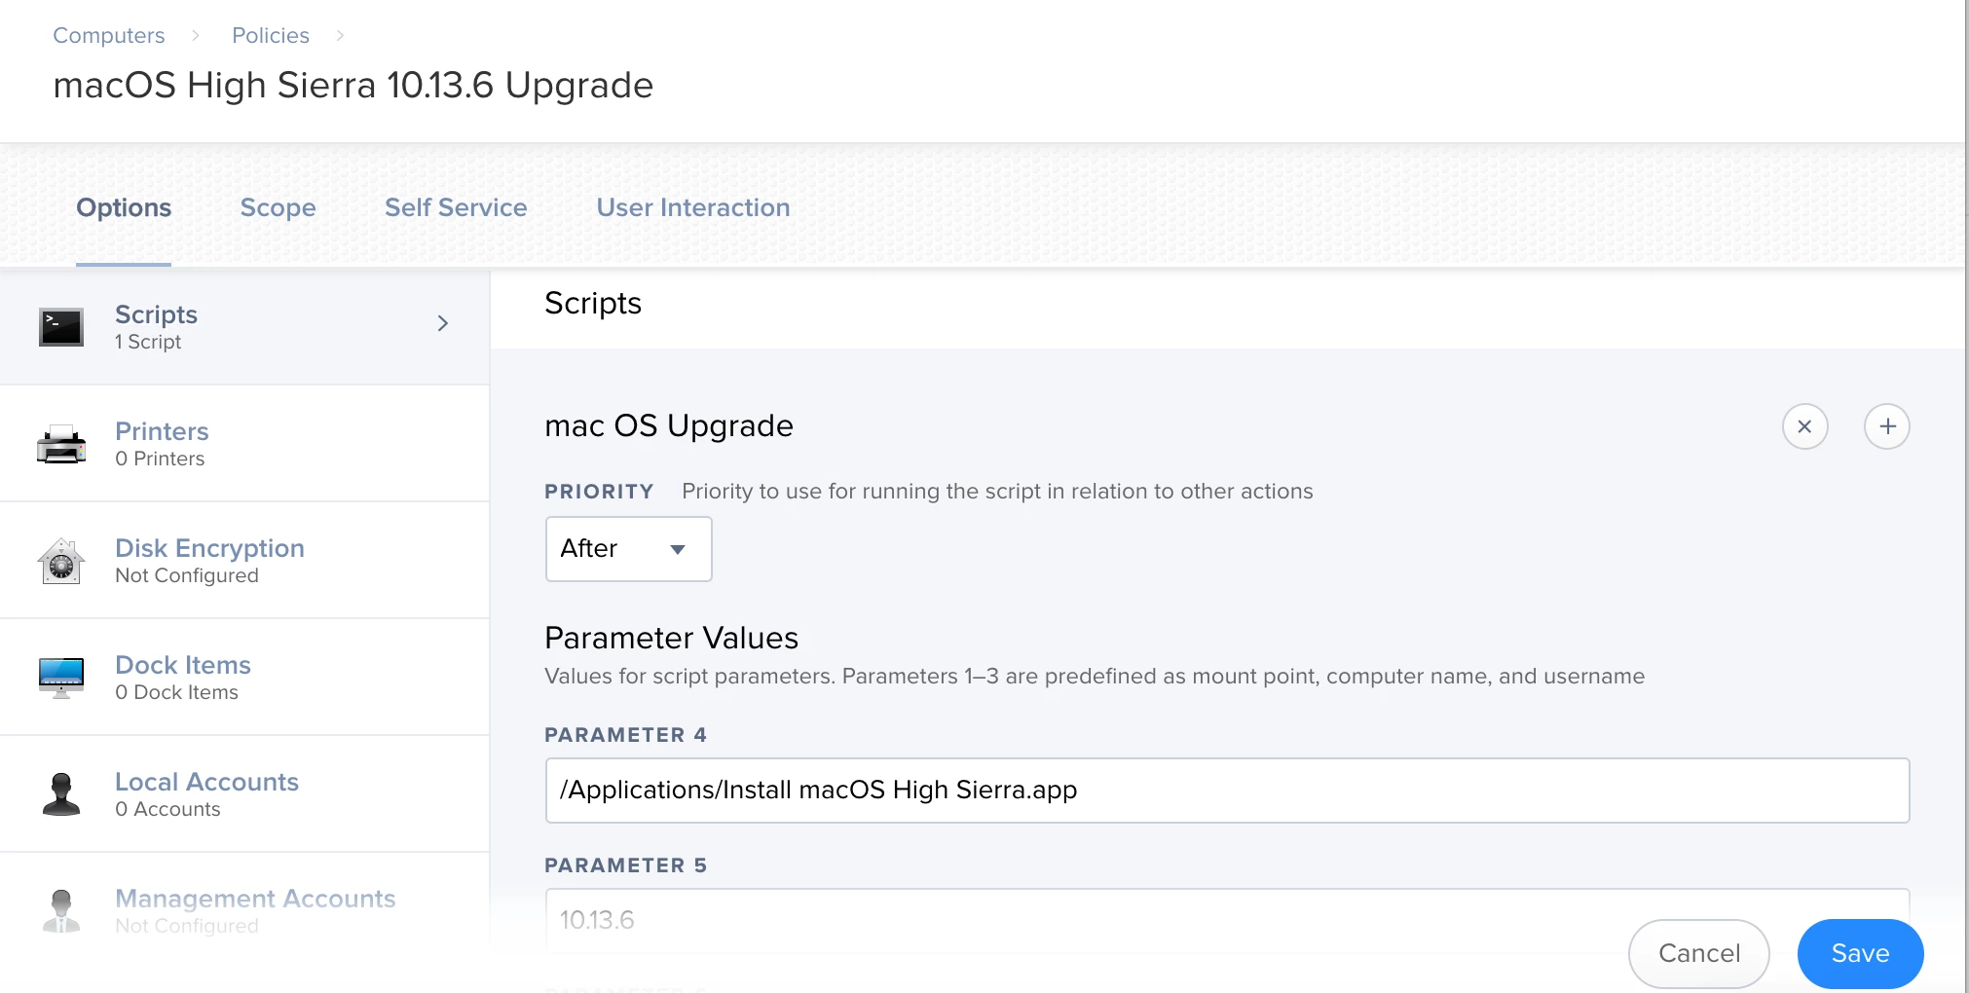This screenshot has height=993, width=1969.
Task: Click the '0 Printers' text
Action: (x=160, y=459)
